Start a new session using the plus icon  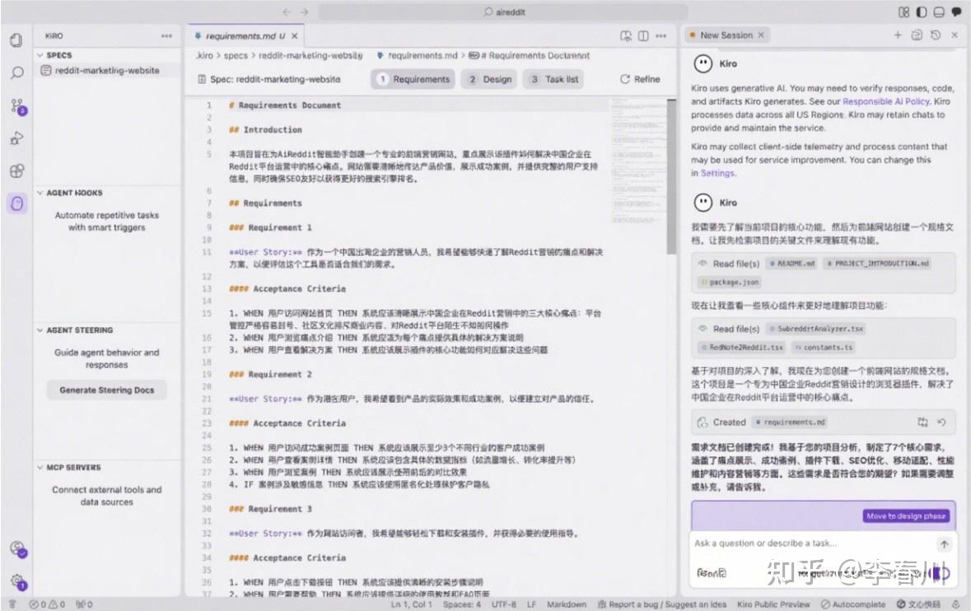pyautogui.click(x=897, y=36)
